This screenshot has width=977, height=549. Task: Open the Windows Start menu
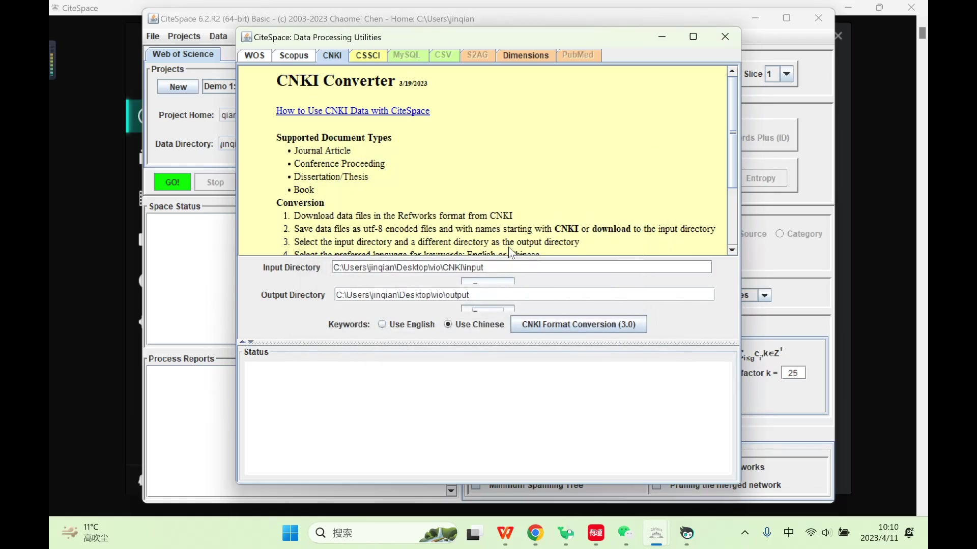290,533
